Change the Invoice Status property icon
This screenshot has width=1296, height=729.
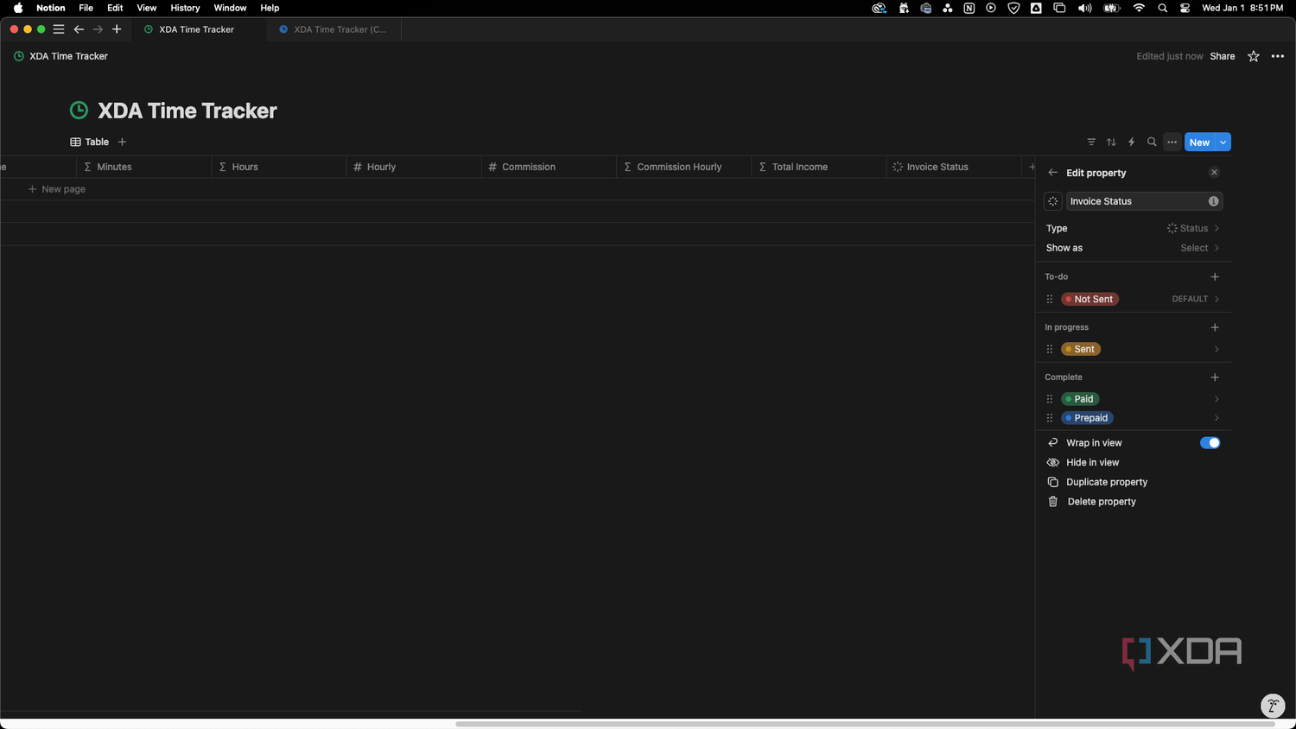[x=1052, y=201]
